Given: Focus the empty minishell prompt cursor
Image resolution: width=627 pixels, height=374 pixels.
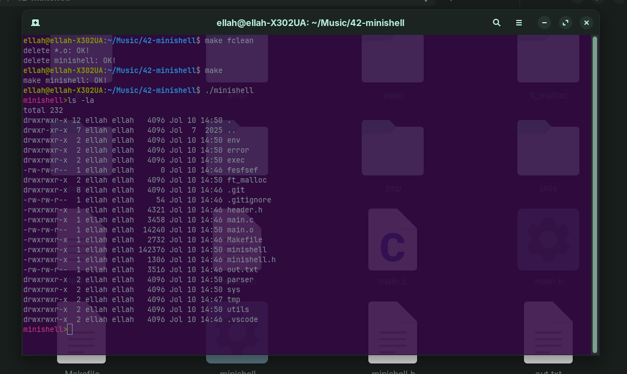Looking at the screenshot, I should 70,330.
